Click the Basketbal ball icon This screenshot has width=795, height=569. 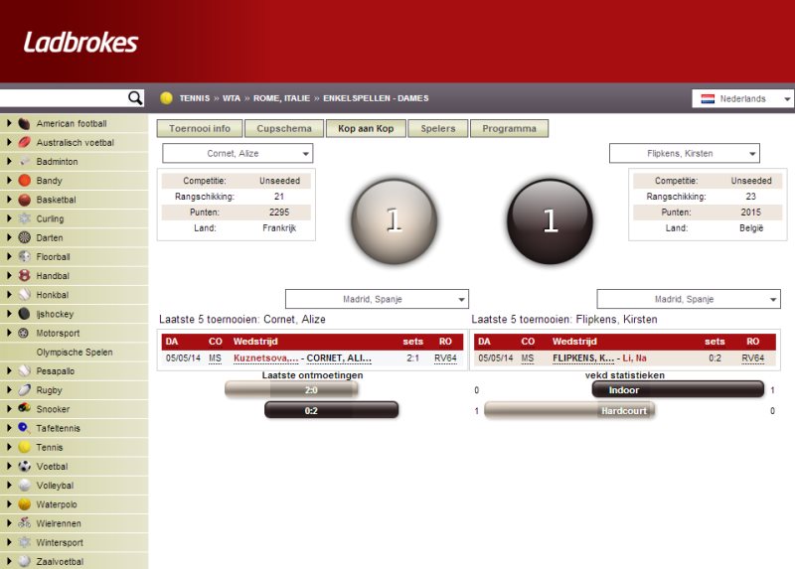pyautogui.click(x=24, y=200)
